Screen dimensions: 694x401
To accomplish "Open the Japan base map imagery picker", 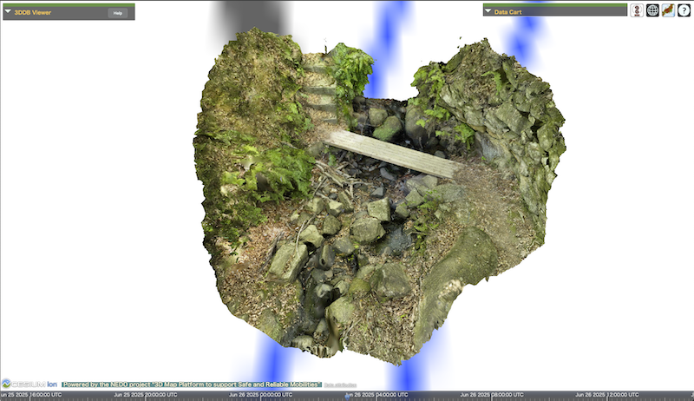I will 668,10.
